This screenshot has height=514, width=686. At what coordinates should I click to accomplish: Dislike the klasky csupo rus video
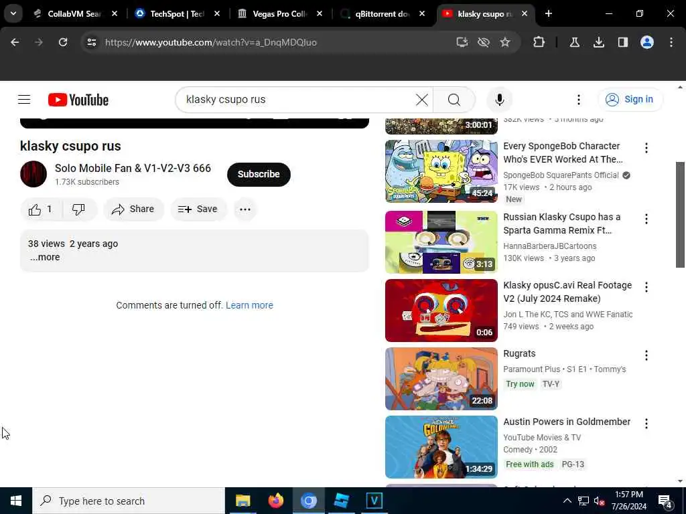coord(79,209)
